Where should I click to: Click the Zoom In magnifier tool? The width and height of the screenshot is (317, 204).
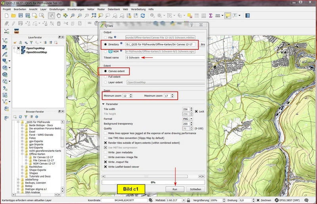(73, 15)
